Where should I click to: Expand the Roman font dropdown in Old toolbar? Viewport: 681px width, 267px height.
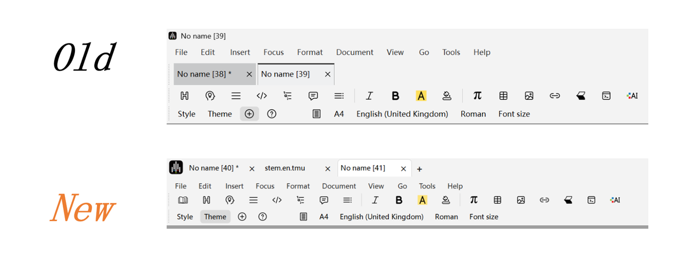pos(473,114)
